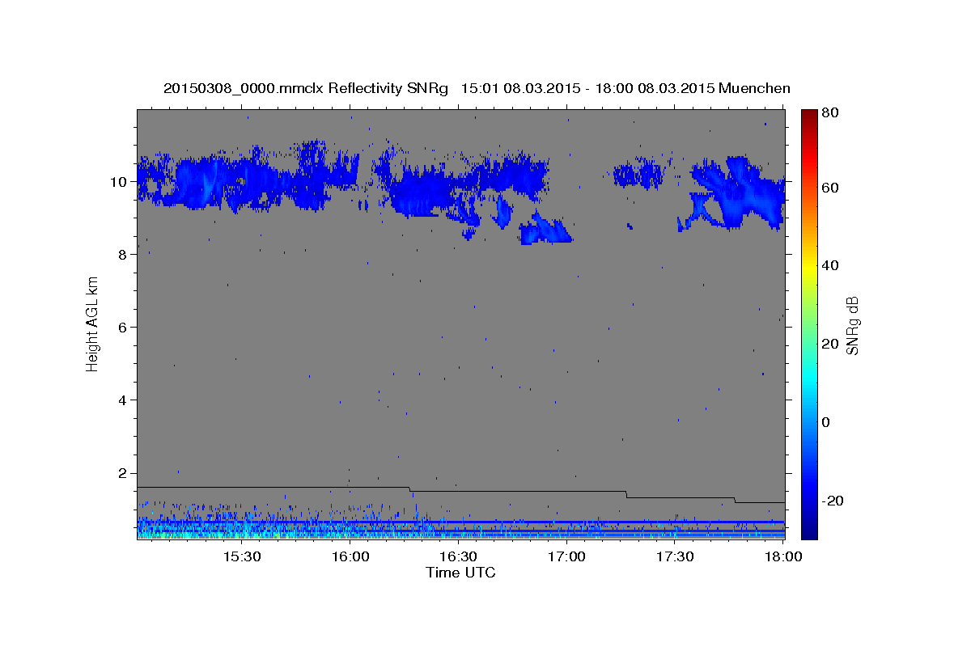
Task: Click the 'Muenchen' location label in title
Action: pos(754,88)
